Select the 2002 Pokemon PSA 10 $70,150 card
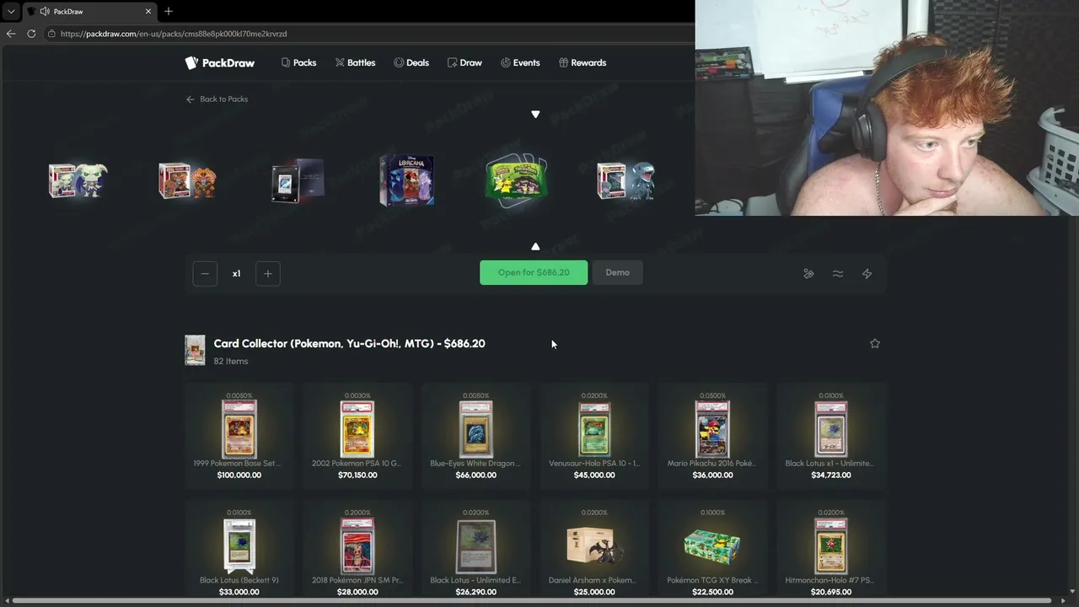This screenshot has height=607, width=1079. [357, 435]
